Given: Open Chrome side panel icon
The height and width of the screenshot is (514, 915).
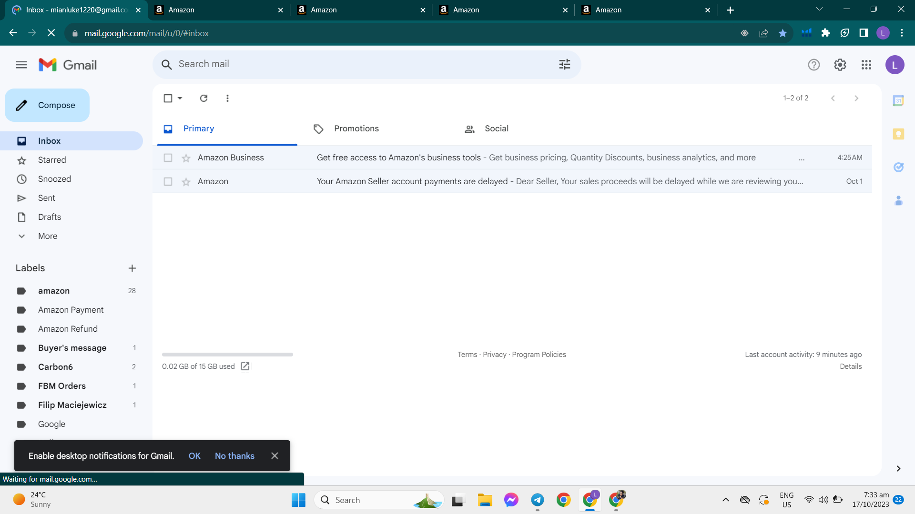Looking at the screenshot, I should pyautogui.click(x=864, y=33).
